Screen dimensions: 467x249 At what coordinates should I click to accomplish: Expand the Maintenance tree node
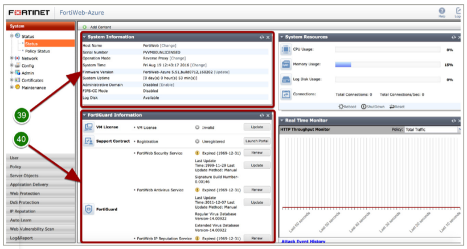click(x=12, y=87)
